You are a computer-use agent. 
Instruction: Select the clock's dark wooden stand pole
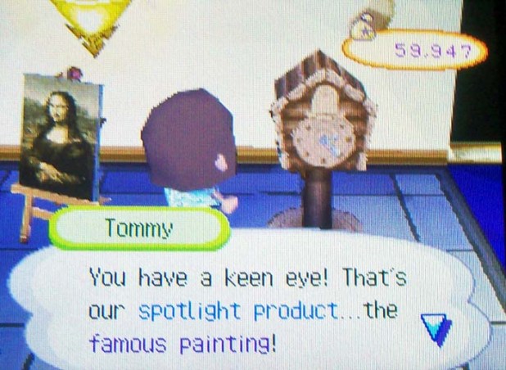coord(319,197)
